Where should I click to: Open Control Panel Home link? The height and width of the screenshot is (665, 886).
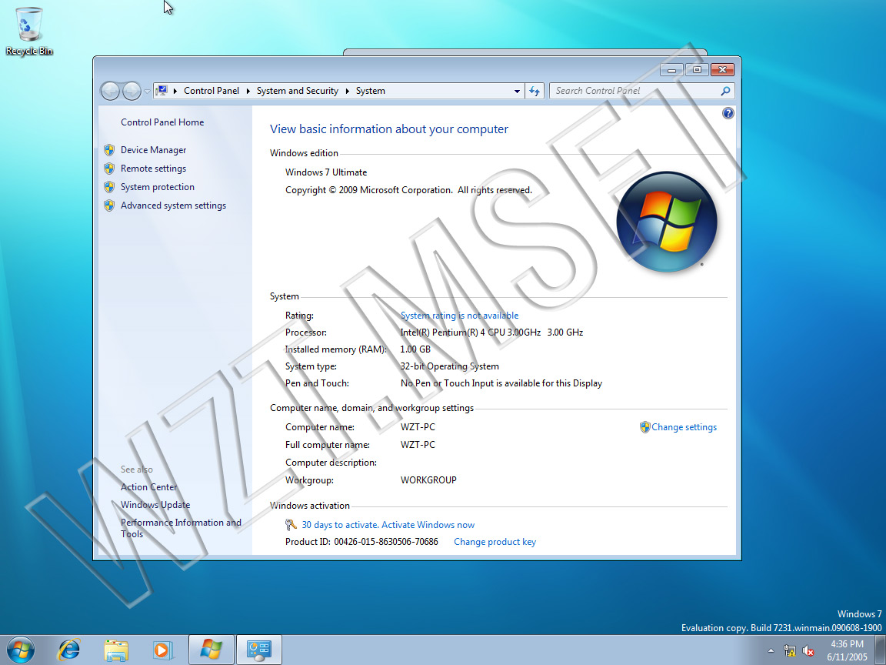tap(162, 122)
